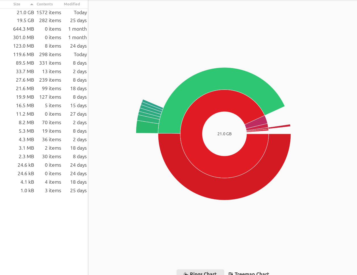Select the 19.5 GB folder row

[x=44, y=20]
